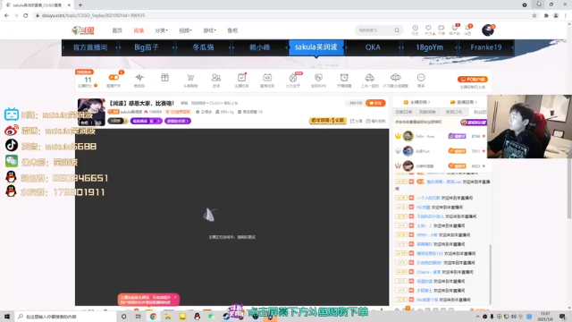Switch to QKA stream tab
Viewport: 572px width, 322px height.
(373, 47)
